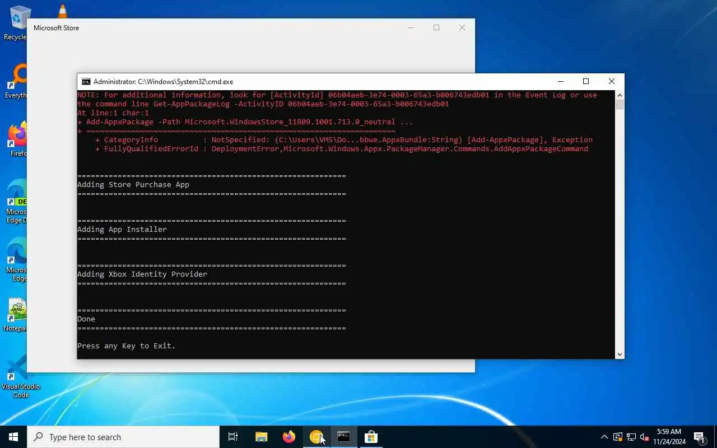Open the Firefox desktop shortcut
Viewport: 717px width, 448px height.
tap(17, 140)
